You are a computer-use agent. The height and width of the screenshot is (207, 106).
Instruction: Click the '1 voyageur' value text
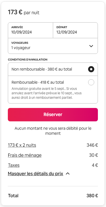[21, 48]
